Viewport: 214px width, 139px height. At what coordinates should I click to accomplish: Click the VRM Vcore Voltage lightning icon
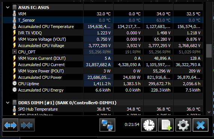14,39
